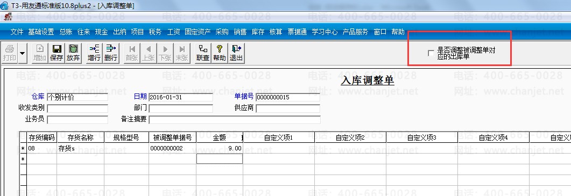The image size is (571, 196).
Task: Open the 销售 menu
Action: coord(240,32)
